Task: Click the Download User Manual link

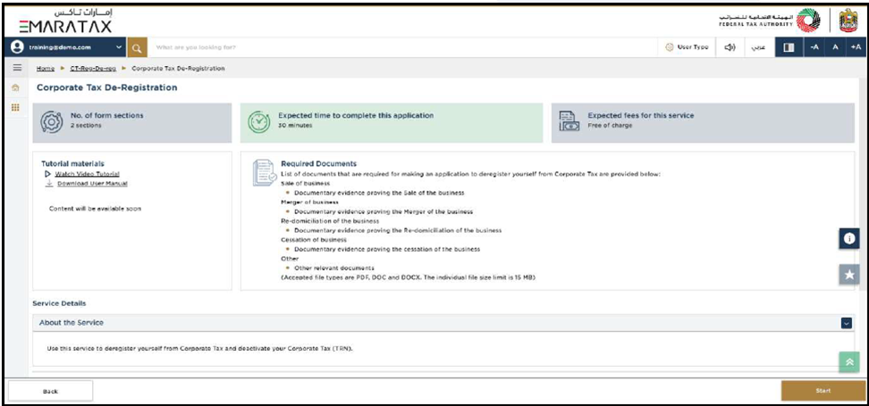Action: pyautogui.click(x=91, y=184)
